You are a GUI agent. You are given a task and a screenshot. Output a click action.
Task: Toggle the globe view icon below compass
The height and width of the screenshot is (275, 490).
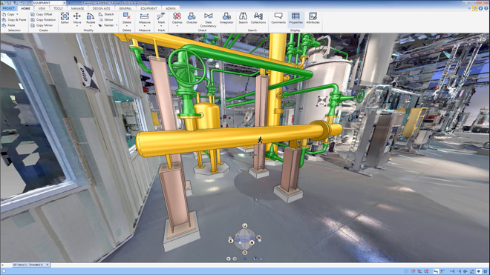pyautogui.click(x=255, y=259)
